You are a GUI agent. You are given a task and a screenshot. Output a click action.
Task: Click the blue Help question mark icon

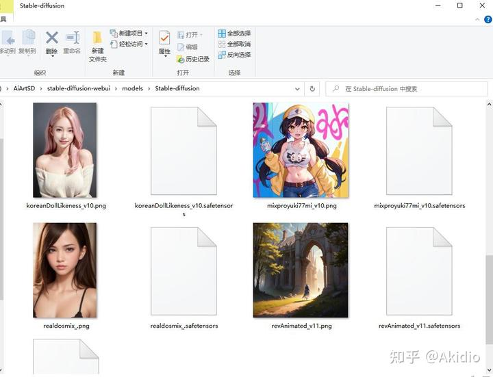pos(488,19)
